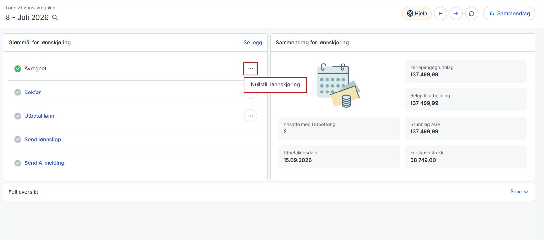Image resolution: width=544 pixels, height=240 pixels.
Task: Click the Full oversikt label
Action: [x=23, y=192]
